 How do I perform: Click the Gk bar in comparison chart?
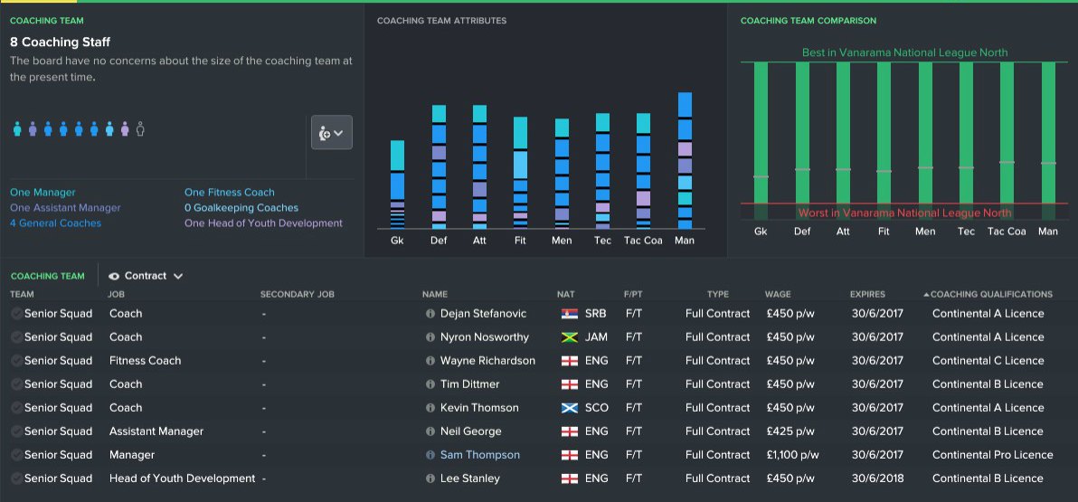761,136
